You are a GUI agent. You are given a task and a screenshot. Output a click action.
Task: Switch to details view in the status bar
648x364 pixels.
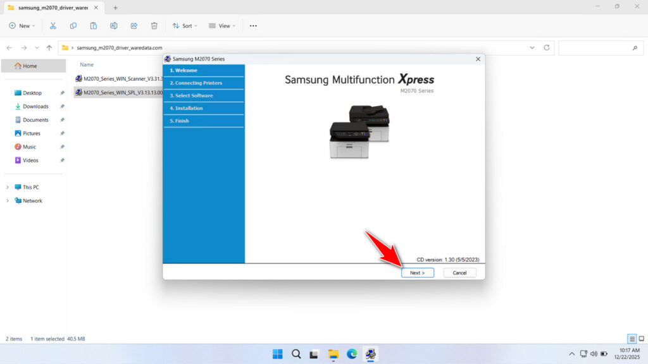click(631, 339)
